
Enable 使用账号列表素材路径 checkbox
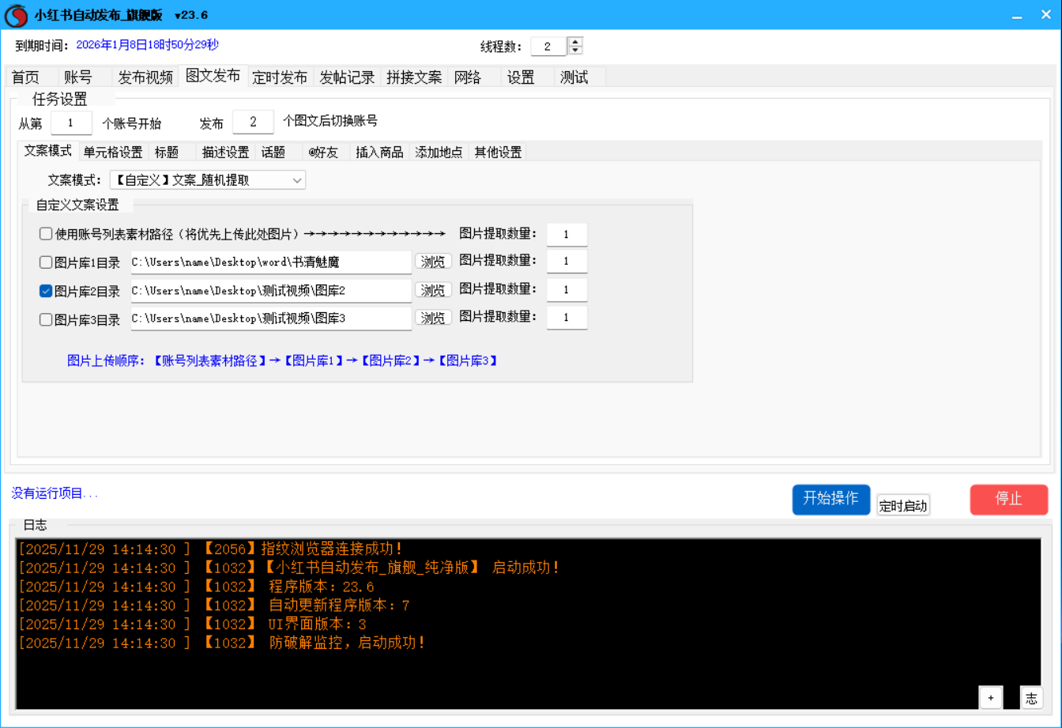click(46, 234)
